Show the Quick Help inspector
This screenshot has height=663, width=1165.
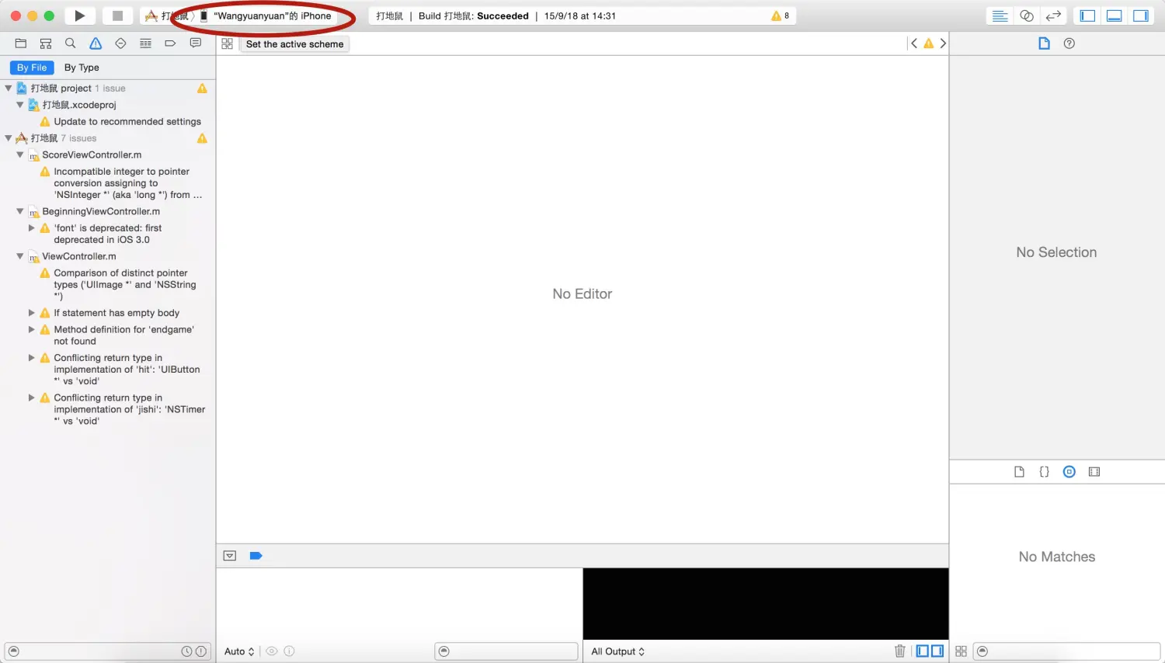tap(1069, 43)
